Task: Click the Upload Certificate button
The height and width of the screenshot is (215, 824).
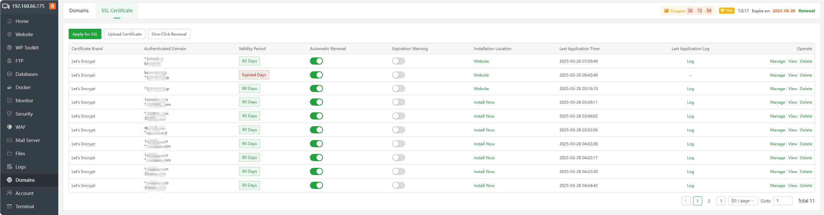Action: [124, 34]
